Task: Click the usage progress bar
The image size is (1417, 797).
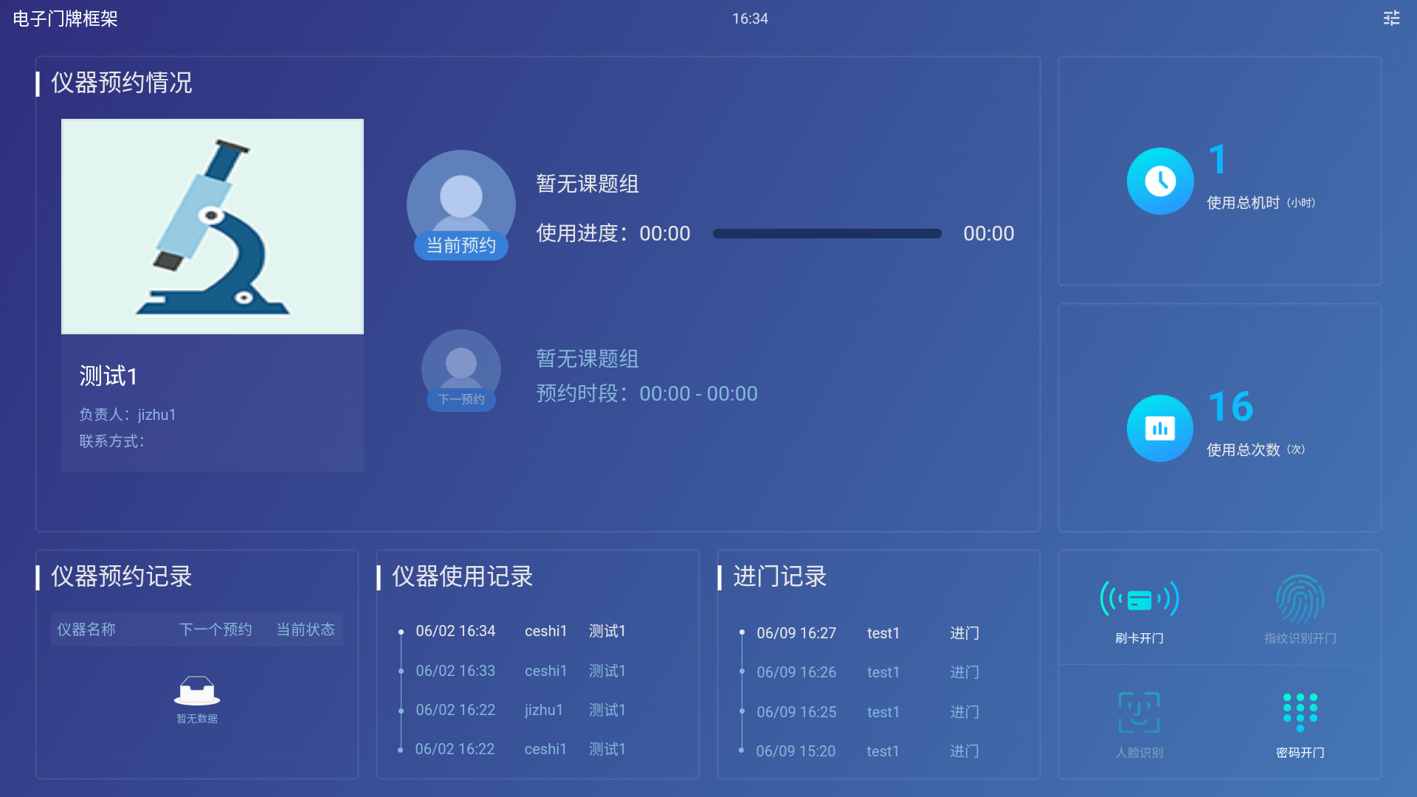Action: [x=827, y=234]
